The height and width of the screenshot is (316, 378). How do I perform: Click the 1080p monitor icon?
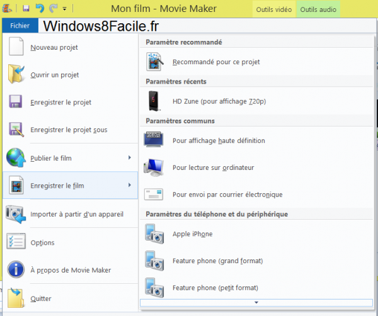(154, 139)
